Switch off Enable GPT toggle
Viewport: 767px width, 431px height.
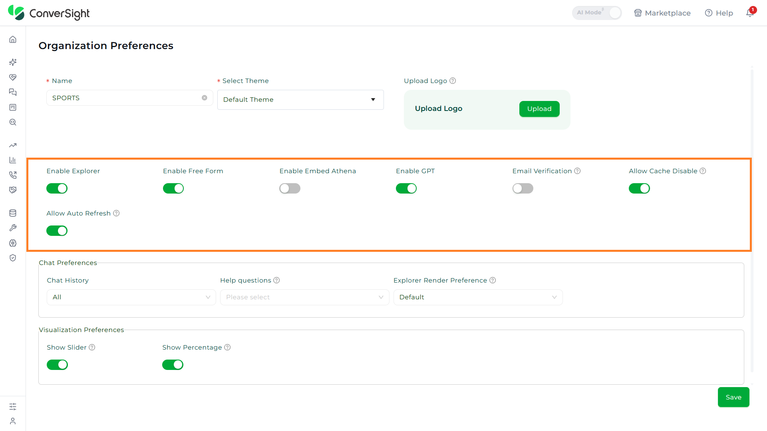[x=406, y=188]
